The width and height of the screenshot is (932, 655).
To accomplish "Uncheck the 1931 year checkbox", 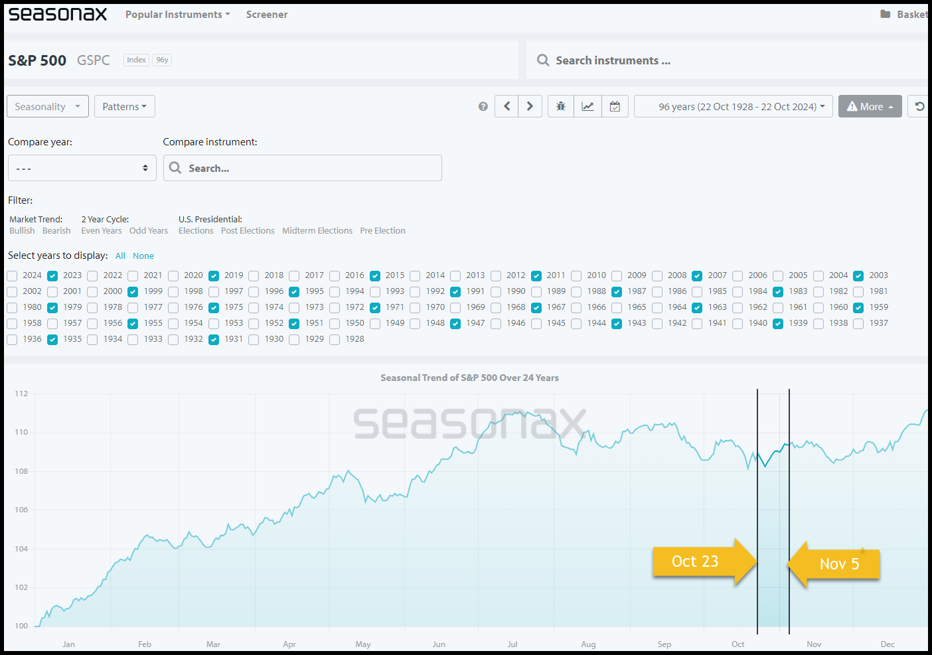I will coord(214,340).
